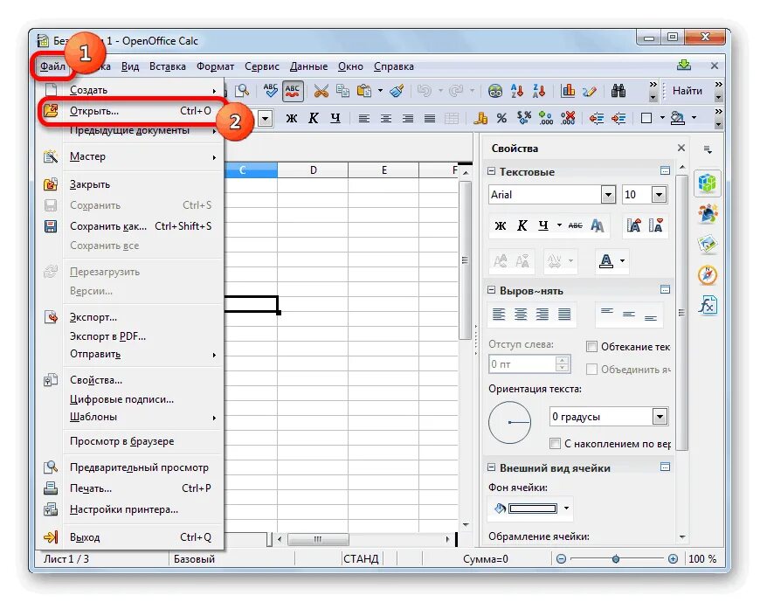Open the Paste options dropdown arrow
Screen dimensions: 760x602
pos(380,91)
